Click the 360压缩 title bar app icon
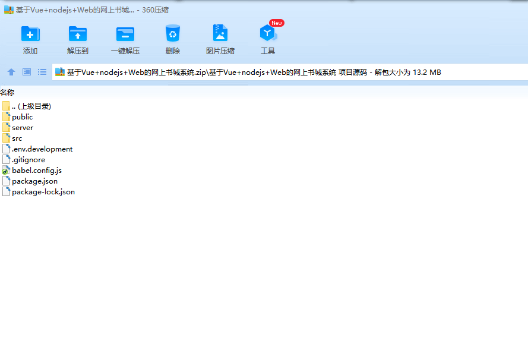528x353 pixels. point(9,10)
